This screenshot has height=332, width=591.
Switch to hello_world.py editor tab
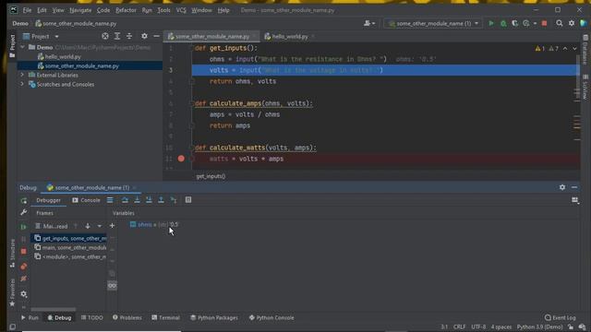tap(289, 37)
